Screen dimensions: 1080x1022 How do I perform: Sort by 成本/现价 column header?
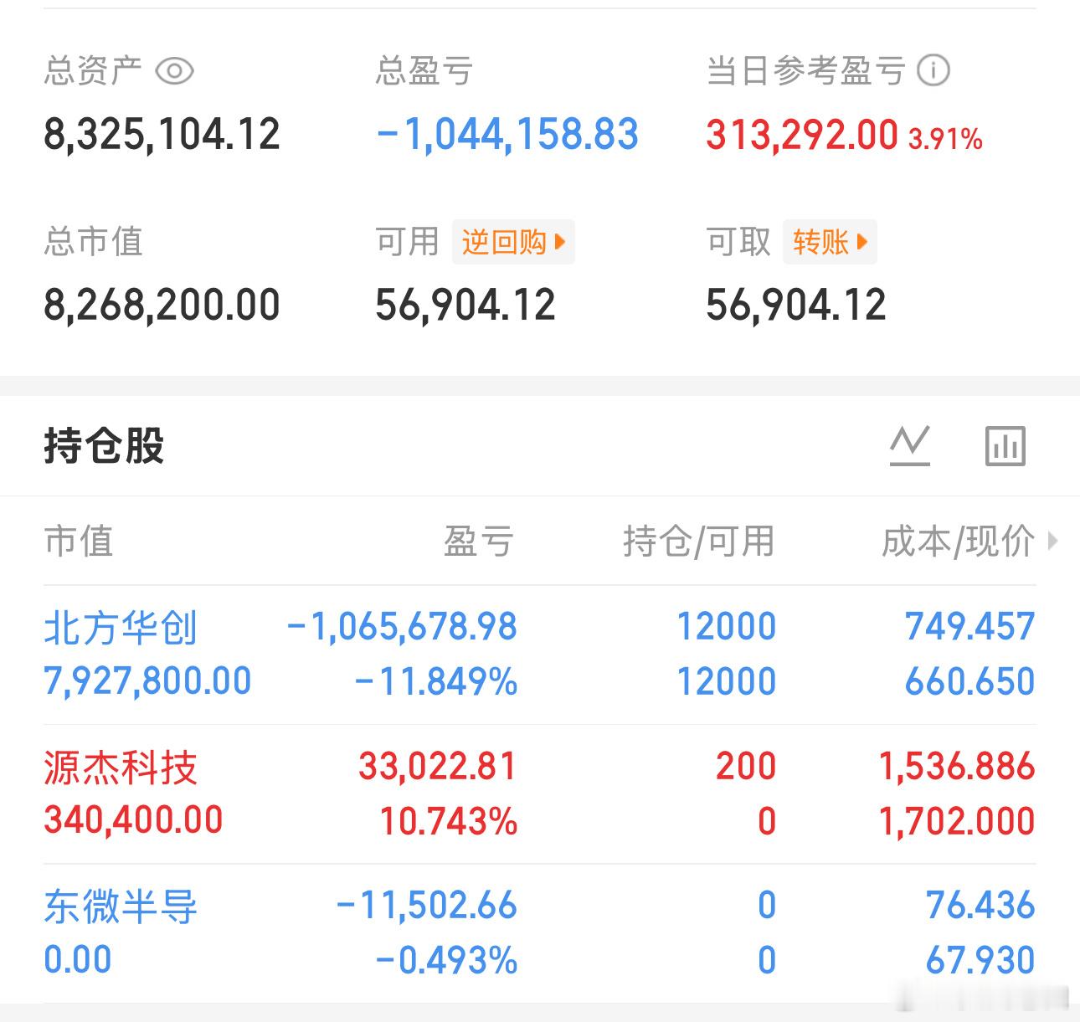pyautogui.click(x=958, y=541)
